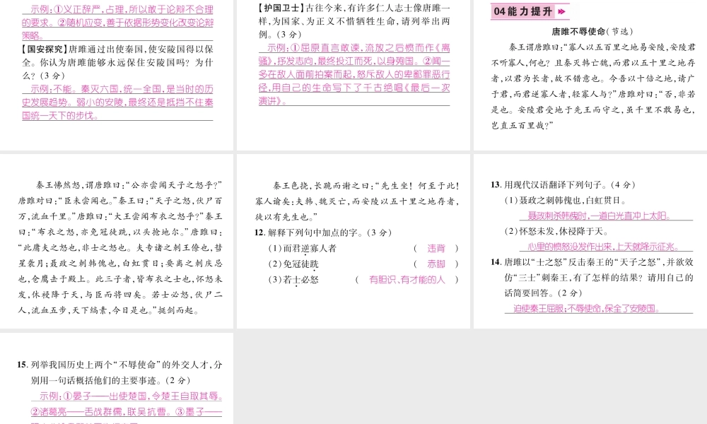This screenshot has width=707, height=424.
Task: Select the answer "有胆识、有才能的人"
Action: click(x=407, y=280)
